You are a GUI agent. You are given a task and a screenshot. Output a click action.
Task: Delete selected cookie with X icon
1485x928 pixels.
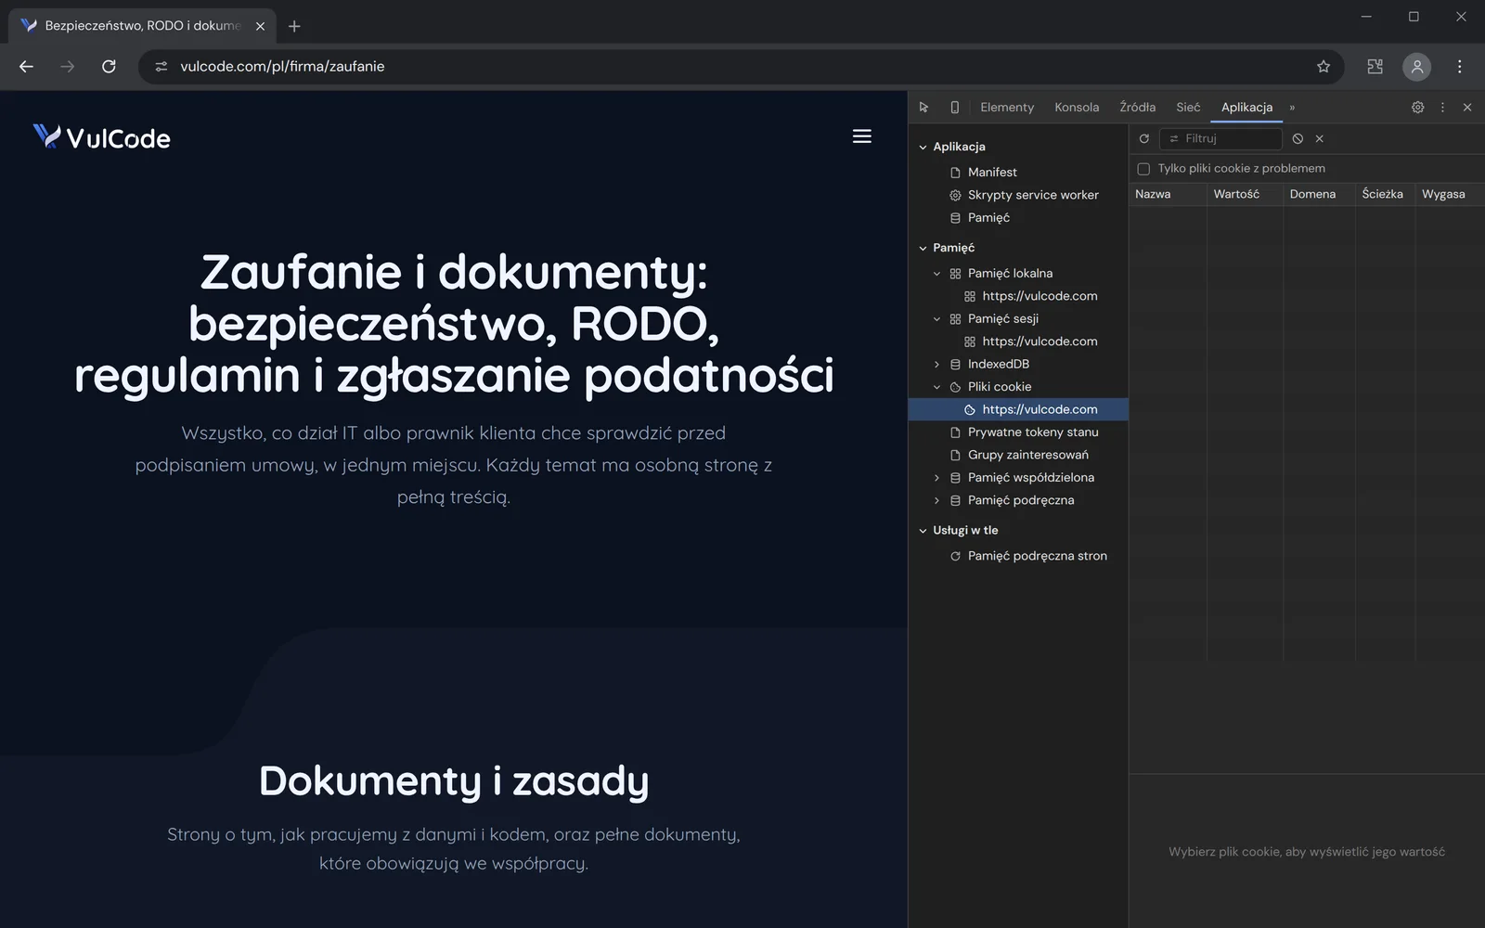click(x=1319, y=138)
